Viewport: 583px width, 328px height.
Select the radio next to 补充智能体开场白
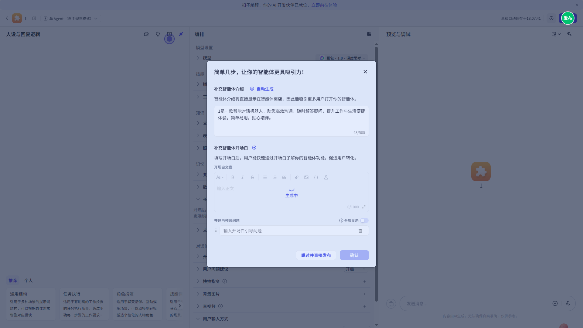[x=254, y=148]
